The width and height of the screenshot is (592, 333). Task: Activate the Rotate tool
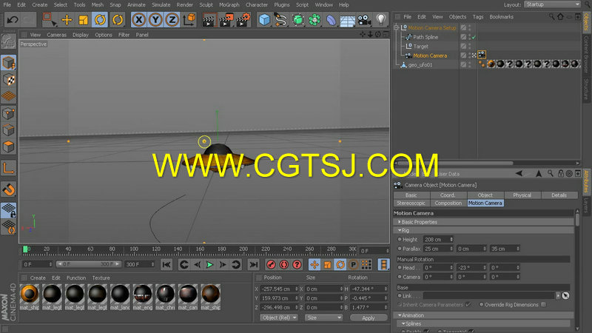pos(100,20)
